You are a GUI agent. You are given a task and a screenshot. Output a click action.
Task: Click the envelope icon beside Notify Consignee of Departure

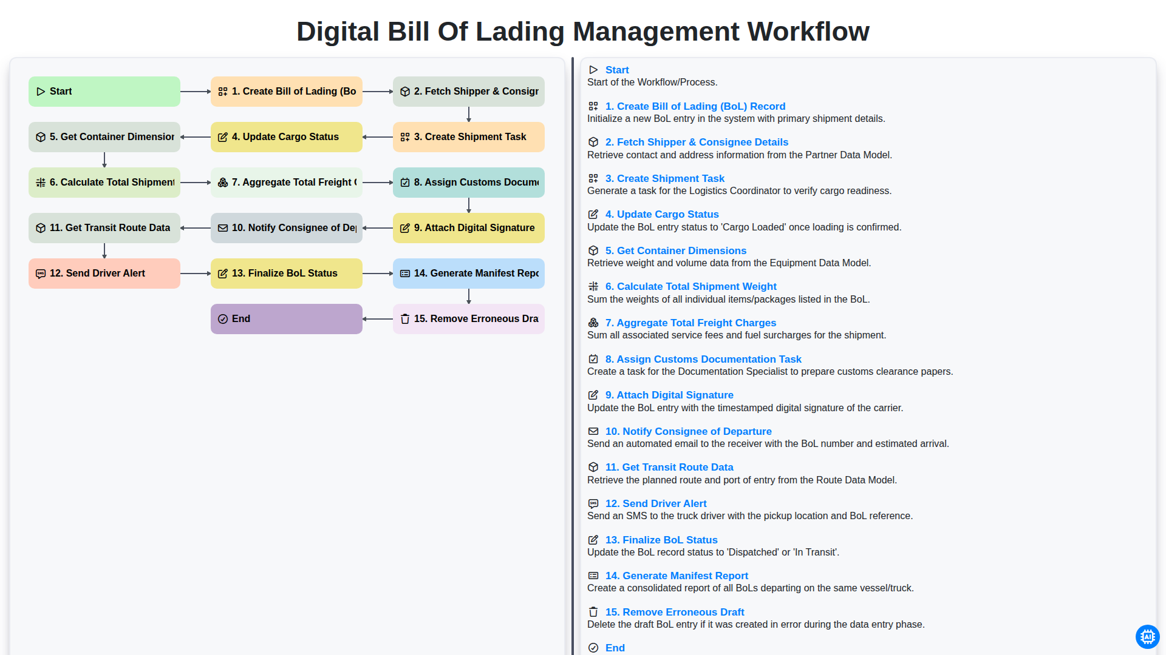coord(593,431)
